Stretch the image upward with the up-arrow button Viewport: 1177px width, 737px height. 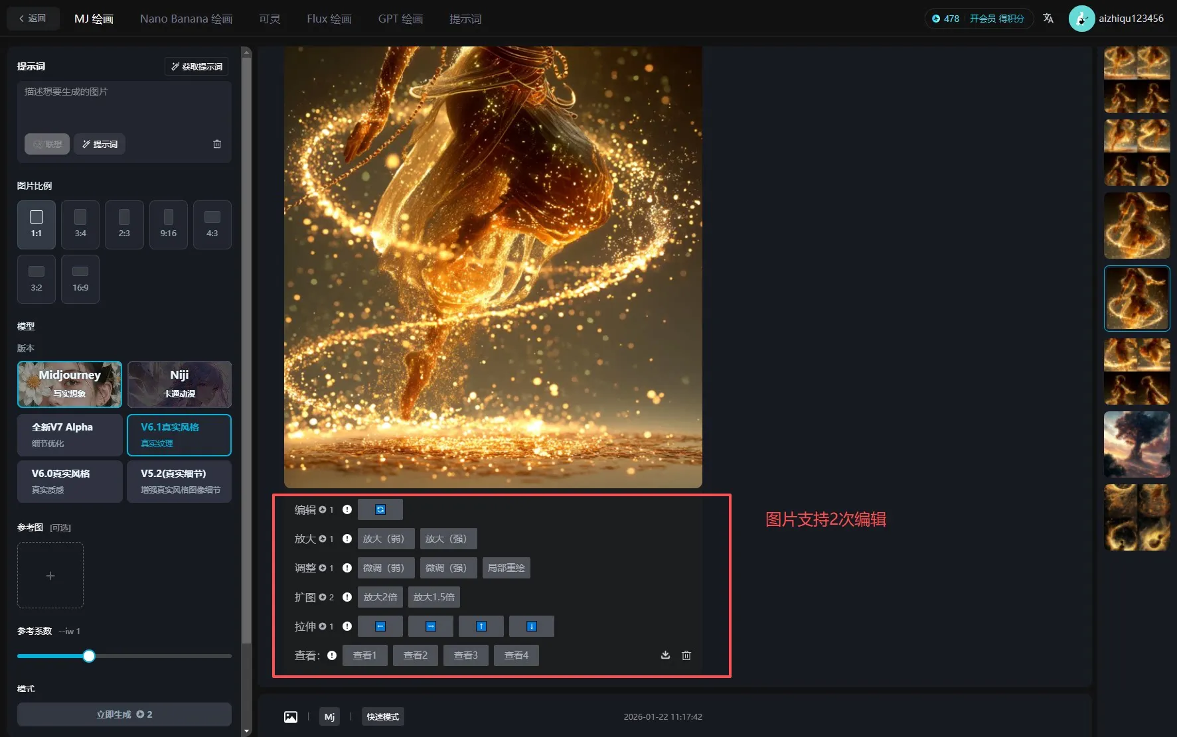pyautogui.click(x=481, y=626)
